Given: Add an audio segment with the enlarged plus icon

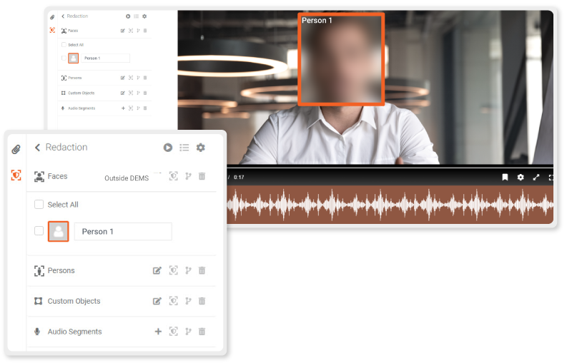Looking at the screenshot, I should 158,332.
